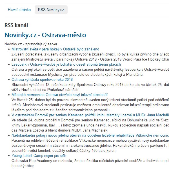
Task: Click line bezbariérovým sociálním zázemím i zrekonstruovanou jídelnu
Action: coord(90,146)
